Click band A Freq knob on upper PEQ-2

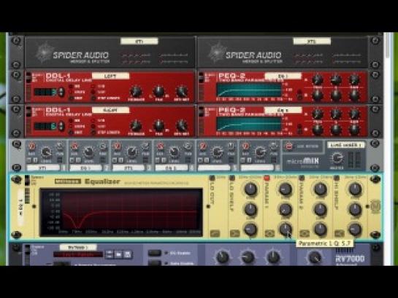pos(317,79)
